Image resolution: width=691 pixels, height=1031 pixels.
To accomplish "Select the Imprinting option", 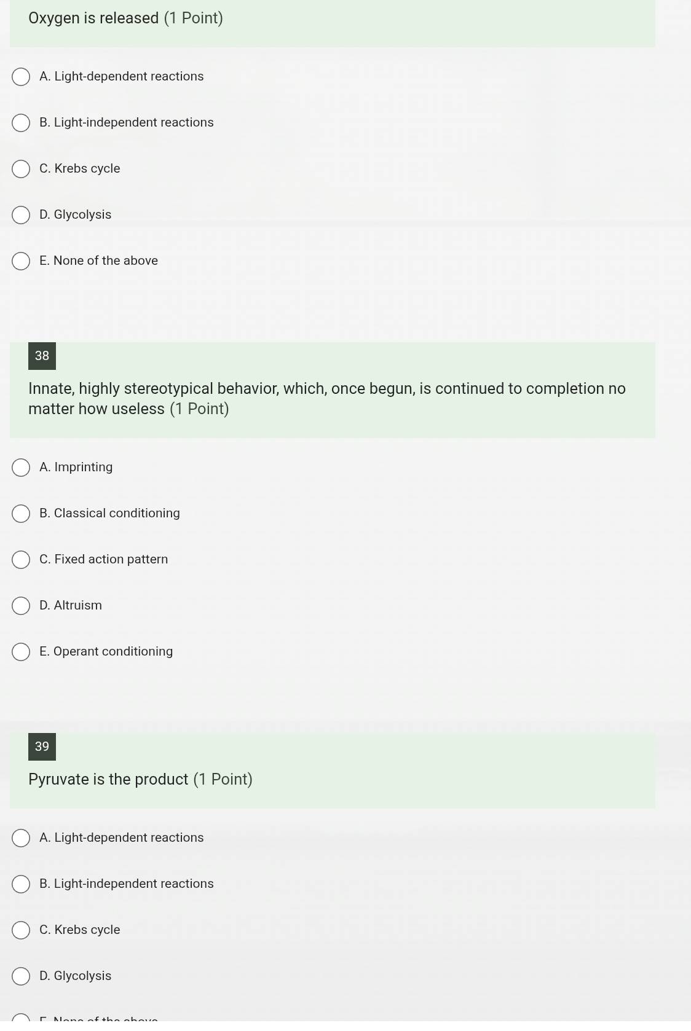I will coord(21,468).
